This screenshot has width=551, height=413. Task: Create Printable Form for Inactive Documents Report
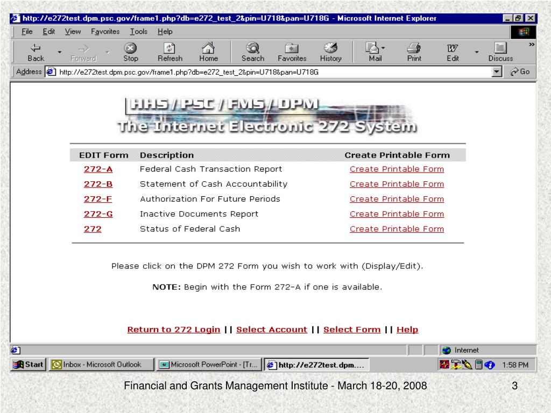click(x=397, y=214)
